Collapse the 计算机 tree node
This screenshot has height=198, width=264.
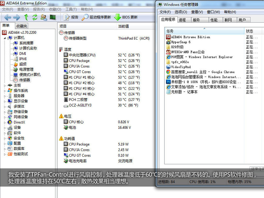[5, 38]
